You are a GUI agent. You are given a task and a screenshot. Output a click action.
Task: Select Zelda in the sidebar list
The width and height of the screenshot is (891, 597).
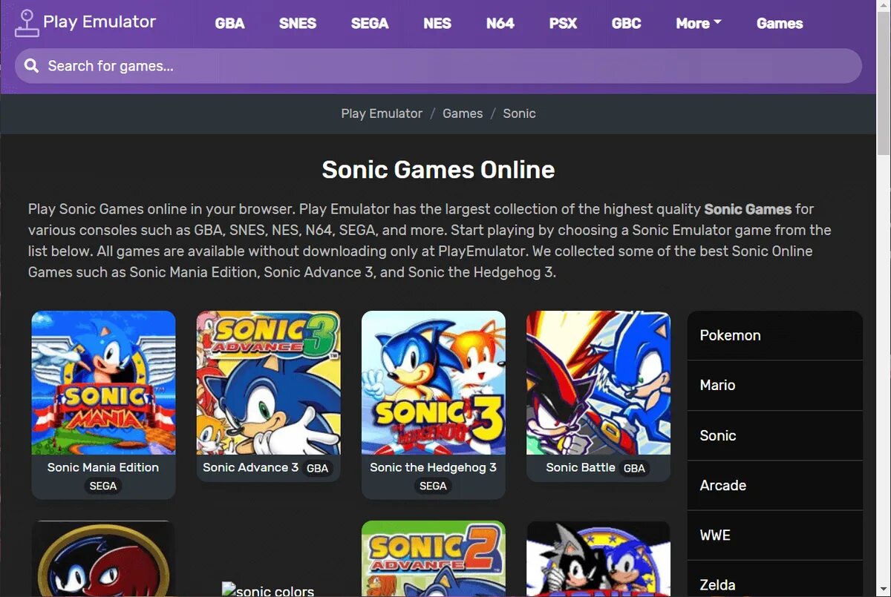tap(774, 579)
